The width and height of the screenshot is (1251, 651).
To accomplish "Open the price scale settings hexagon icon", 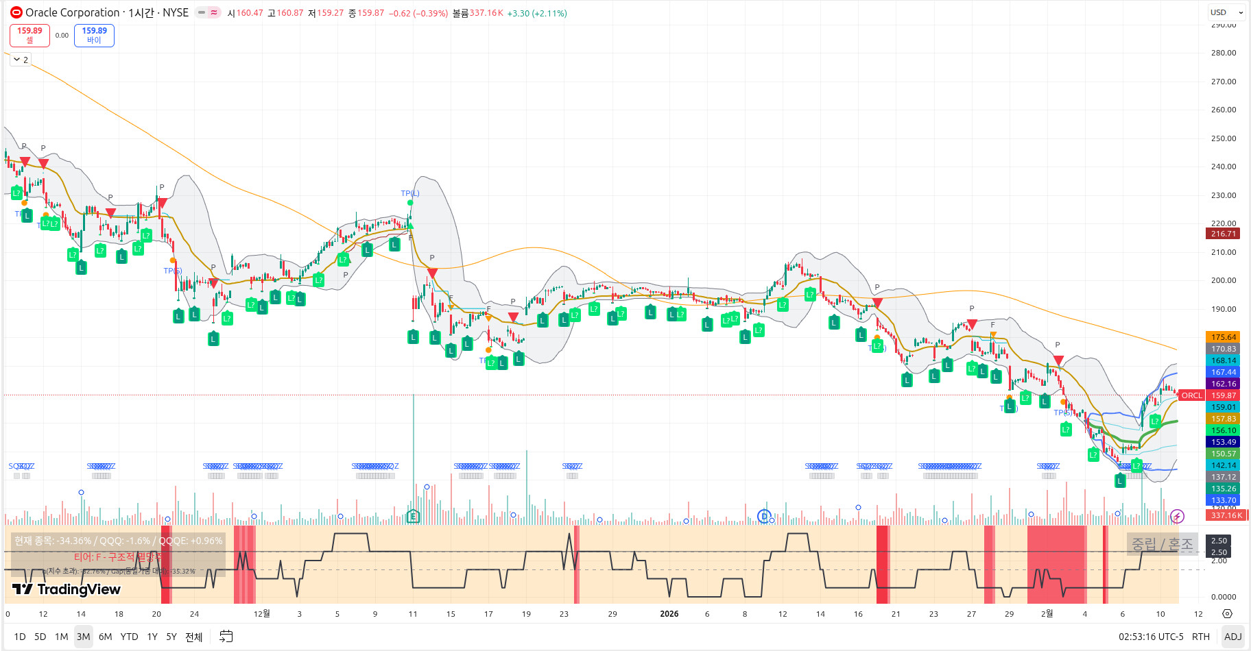I will [1227, 614].
